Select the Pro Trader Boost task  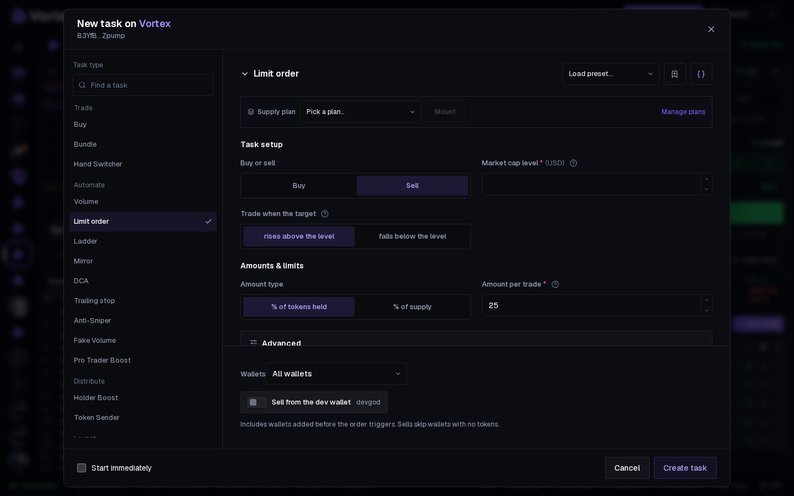pos(143,360)
